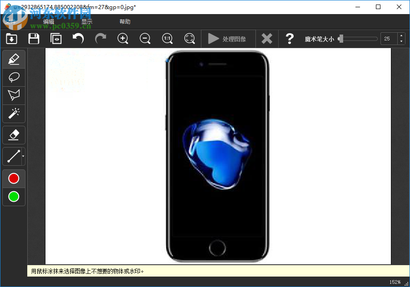The image size is (410, 287).
Task: Open an image file from the toolbar
Action: point(11,39)
